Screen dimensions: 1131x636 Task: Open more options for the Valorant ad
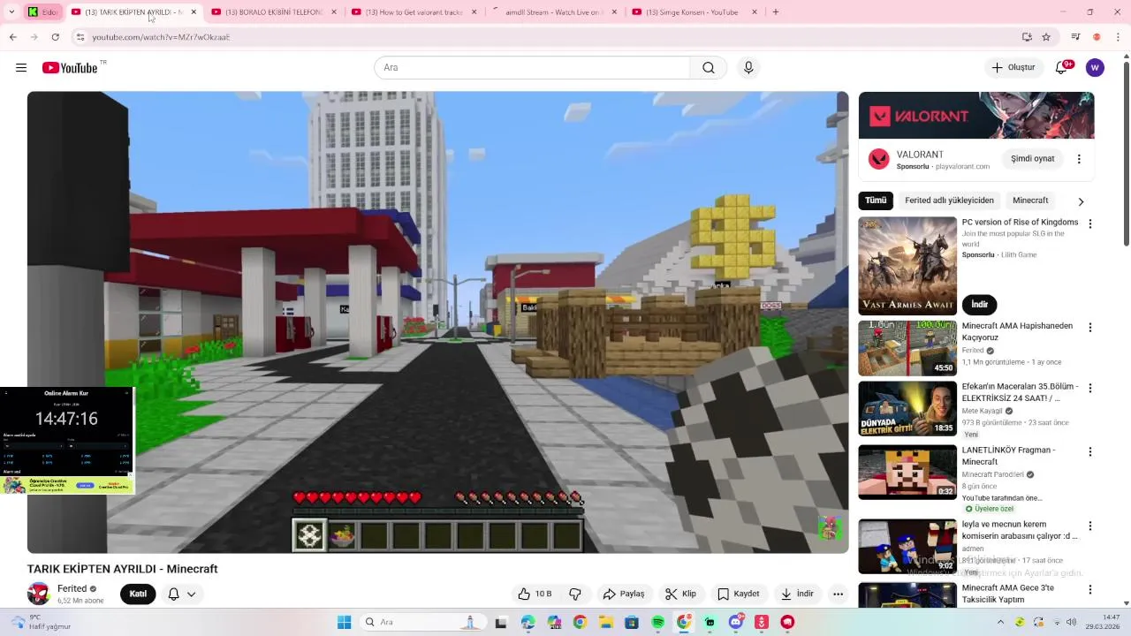(1079, 159)
